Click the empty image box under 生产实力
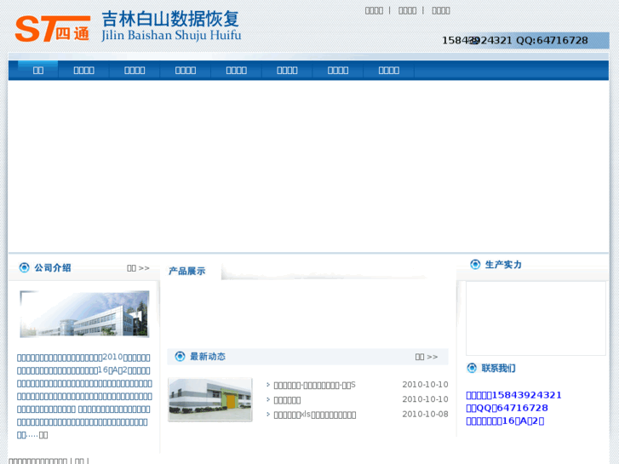The image size is (619, 464). [536, 318]
